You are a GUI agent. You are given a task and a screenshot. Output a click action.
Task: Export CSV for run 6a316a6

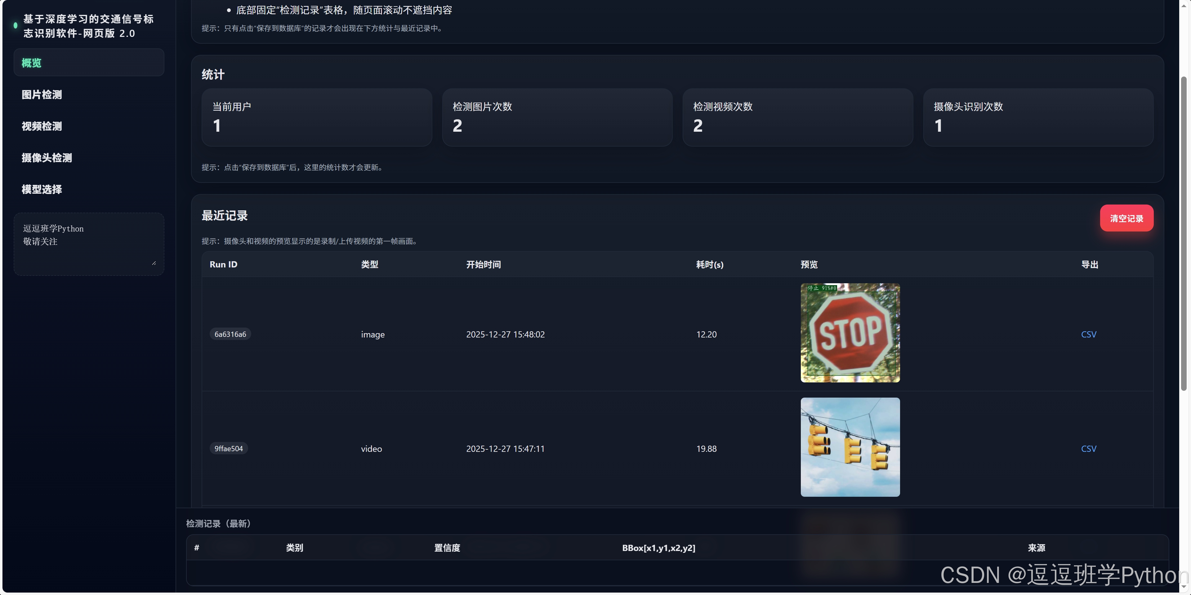pyautogui.click(x=1088, y=334)
